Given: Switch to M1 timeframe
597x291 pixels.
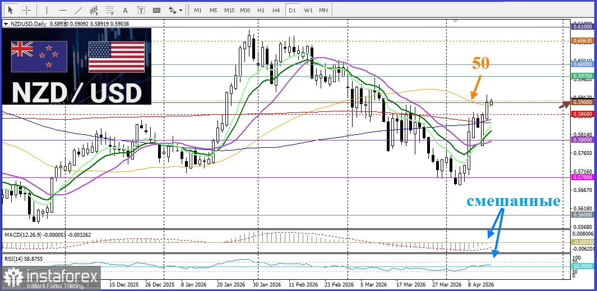Looking at the screenshot, I should click(x=198, y=10).
